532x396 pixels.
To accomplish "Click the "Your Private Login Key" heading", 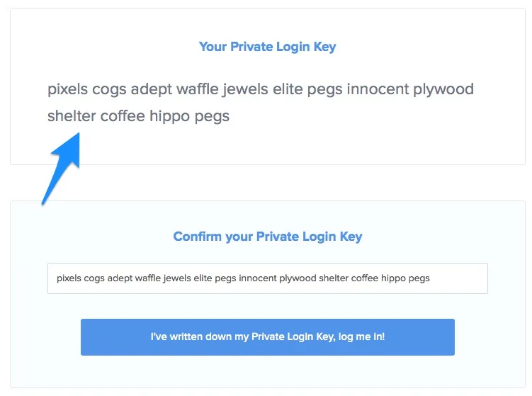I will [x=267, y=47].
